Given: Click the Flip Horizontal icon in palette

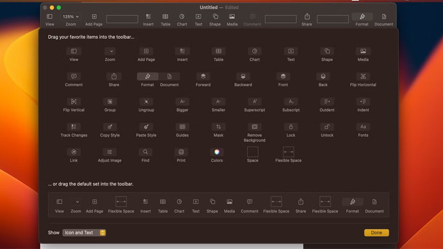Looking at the screenshot, I should coord(363,76).
